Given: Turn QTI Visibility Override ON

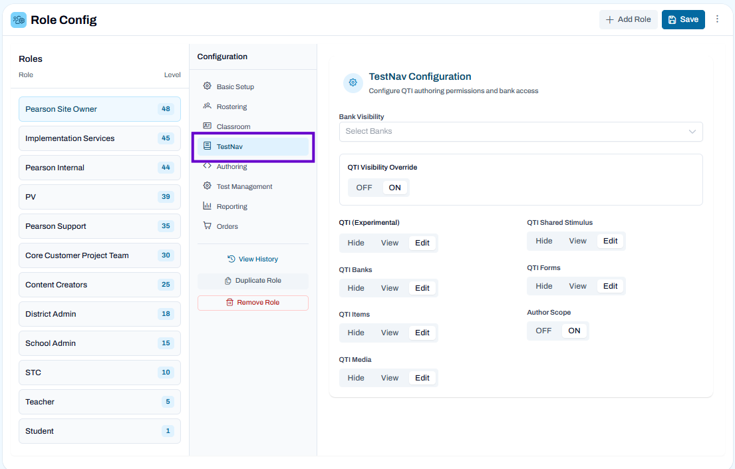Looking at the screenshot, I should pos(394,188).
